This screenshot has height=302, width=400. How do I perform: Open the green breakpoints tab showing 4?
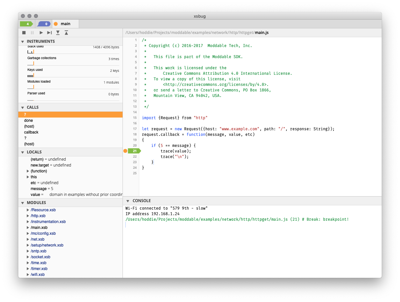coord(27,24)
